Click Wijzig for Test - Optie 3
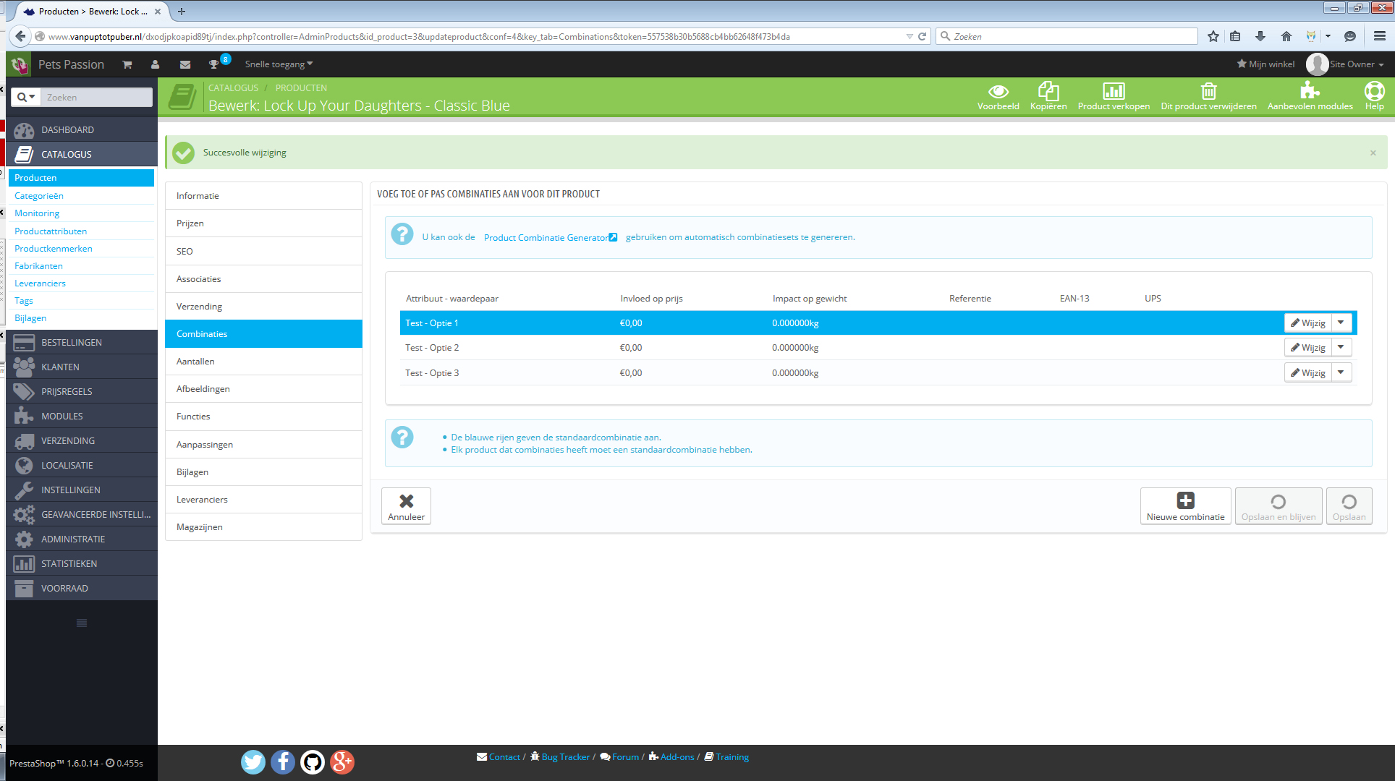 tap(1308, 372)
